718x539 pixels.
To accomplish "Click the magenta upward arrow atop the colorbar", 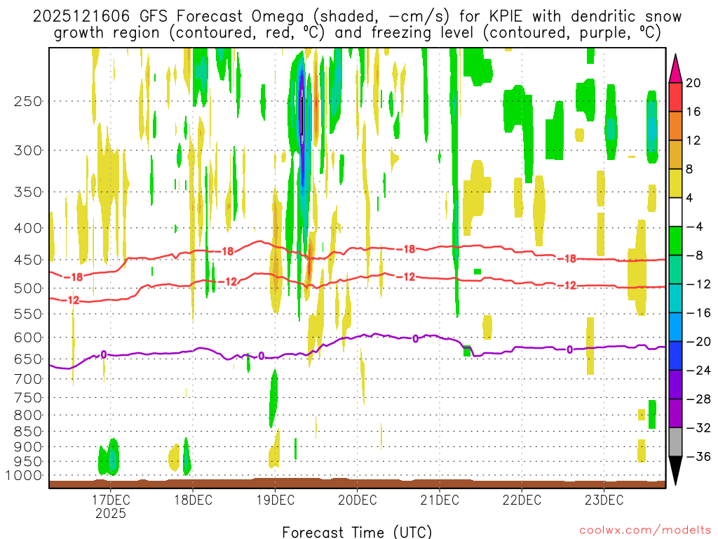I will click(677, 68).
